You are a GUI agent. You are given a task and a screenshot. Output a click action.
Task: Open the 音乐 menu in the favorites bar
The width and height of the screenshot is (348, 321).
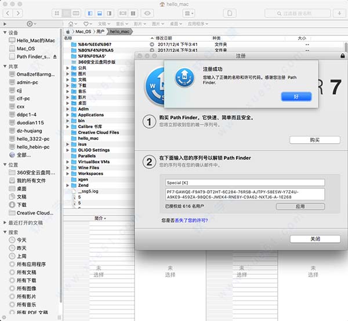(122, 24)
